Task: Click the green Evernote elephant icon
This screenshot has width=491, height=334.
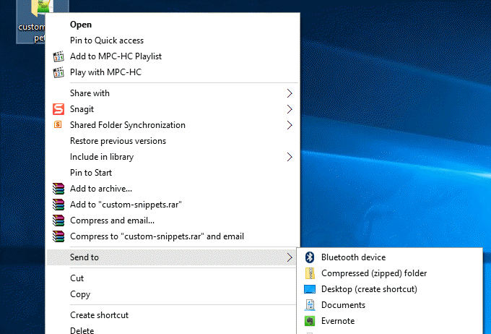Action: (310, 321)
